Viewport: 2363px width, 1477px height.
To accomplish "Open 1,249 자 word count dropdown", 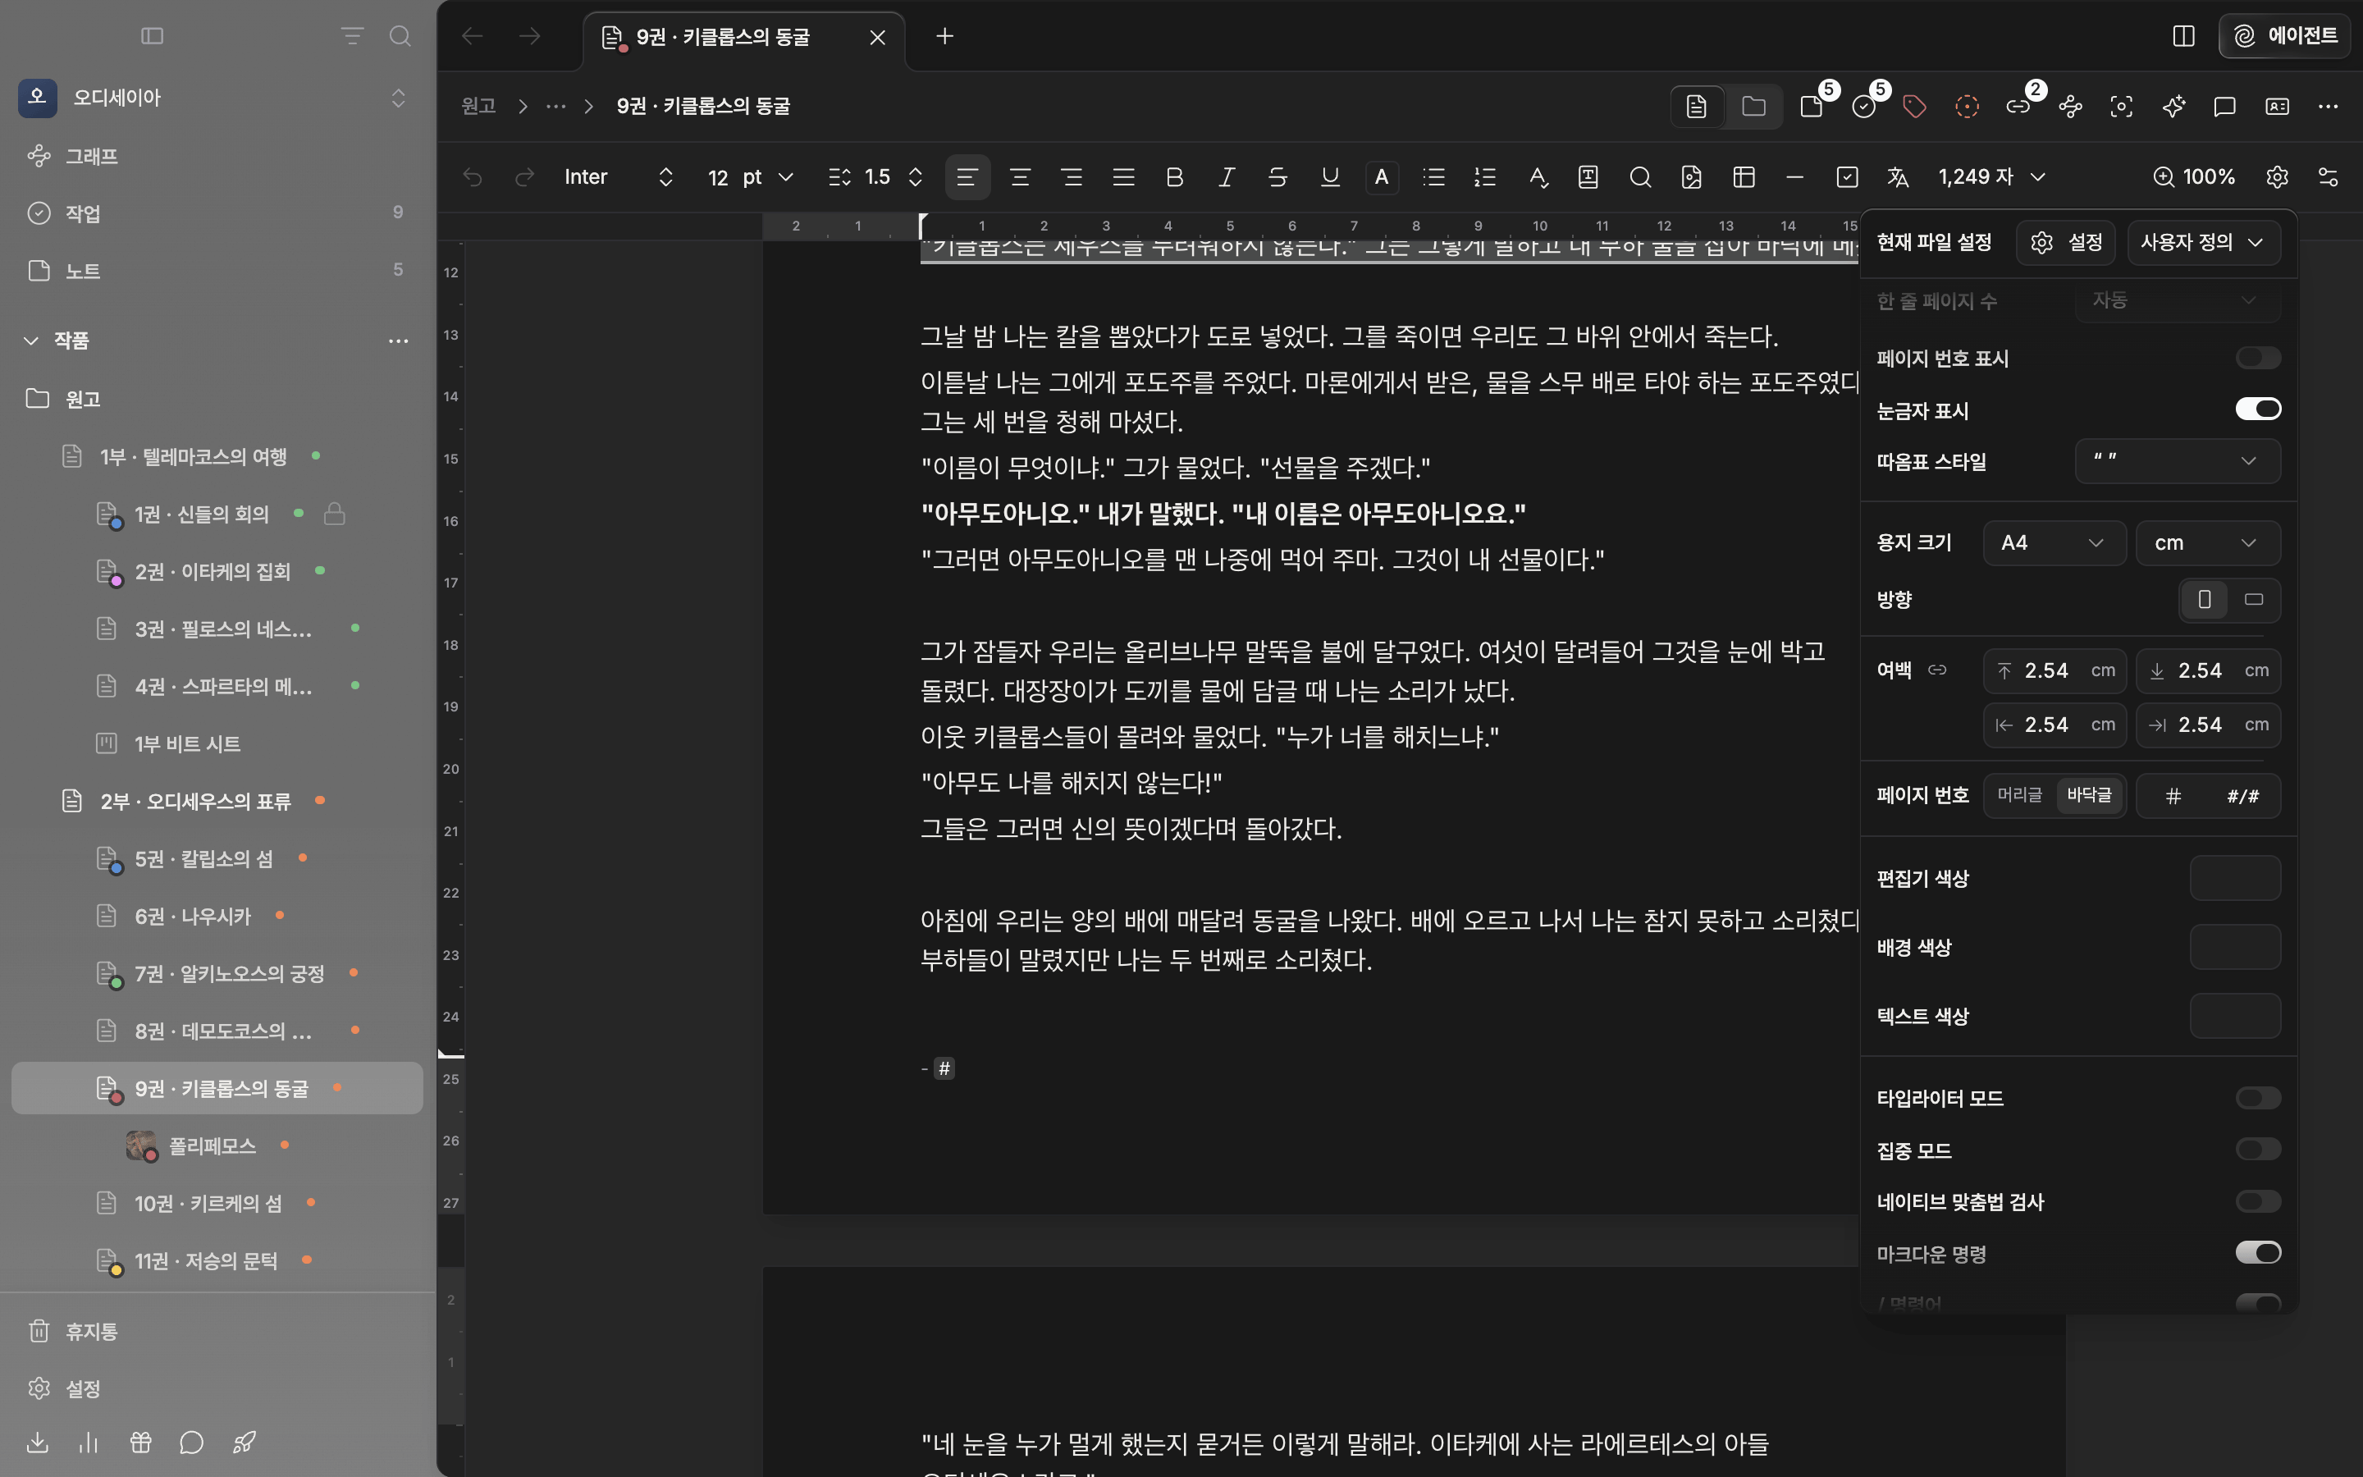I will point(1992,176).
